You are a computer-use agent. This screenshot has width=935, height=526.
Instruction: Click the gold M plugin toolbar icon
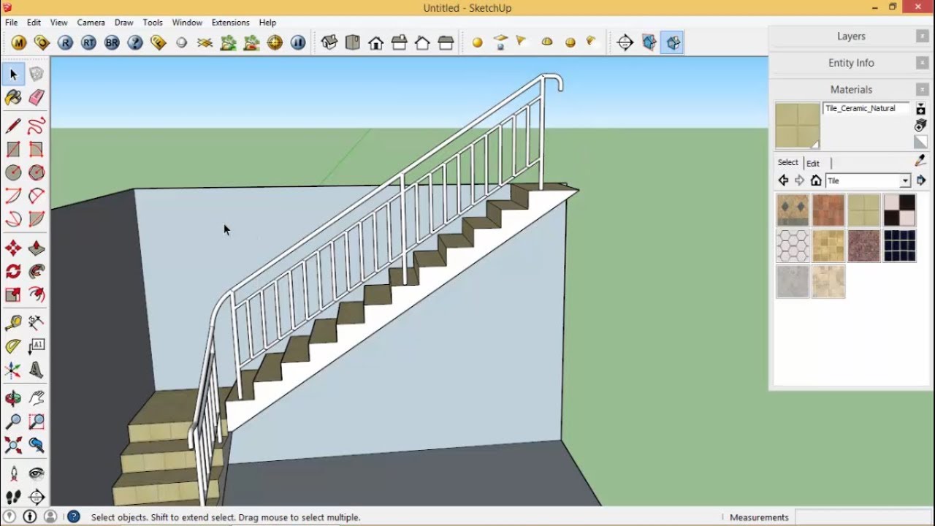(x=19, y=43)
